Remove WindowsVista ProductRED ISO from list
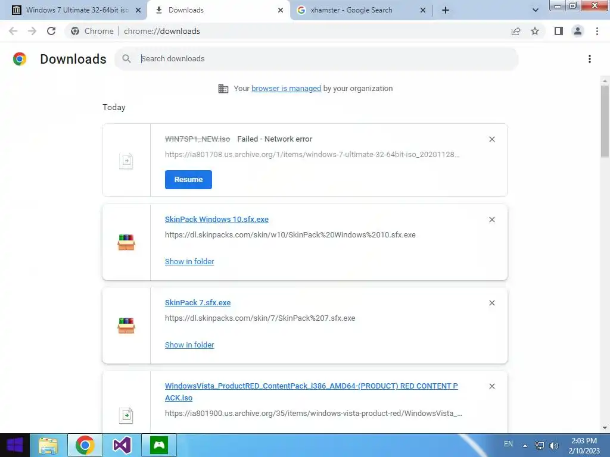610x457 pixels. pos(491,386)
